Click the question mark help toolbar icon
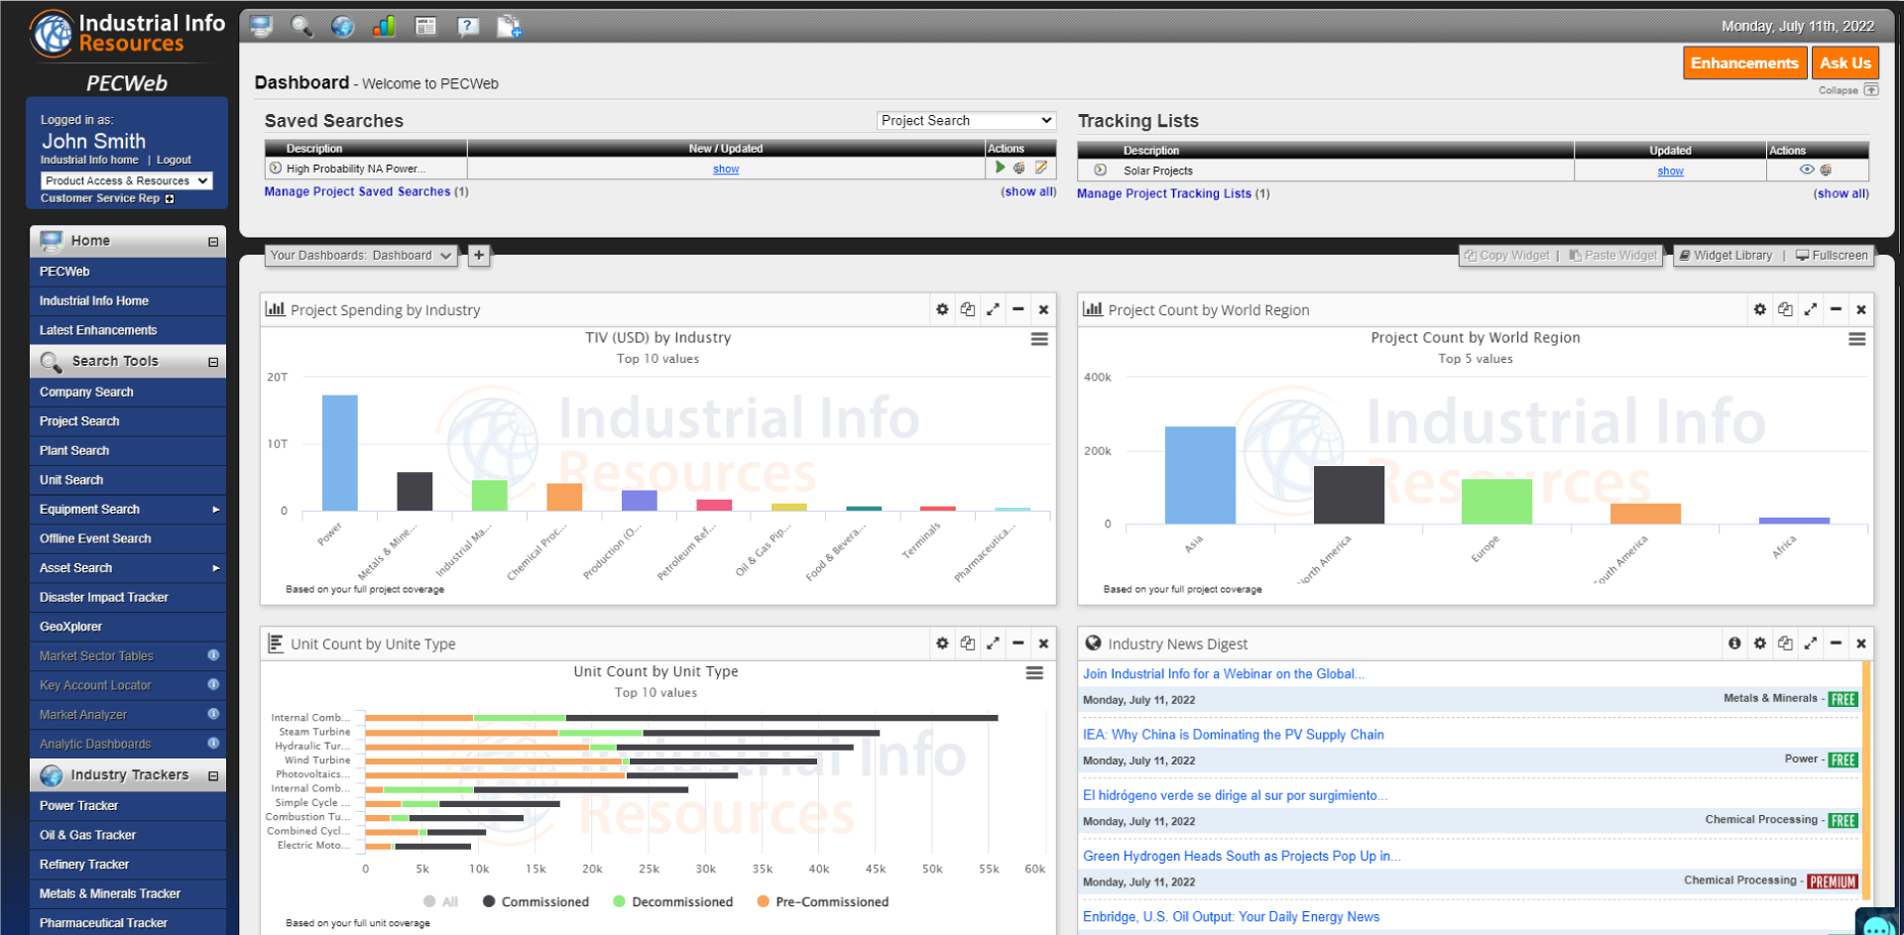 pos(468,26)
